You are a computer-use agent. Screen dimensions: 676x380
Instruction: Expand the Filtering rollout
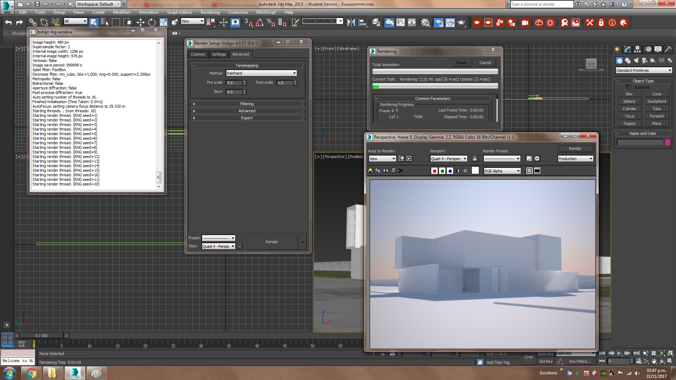[246, 104]
